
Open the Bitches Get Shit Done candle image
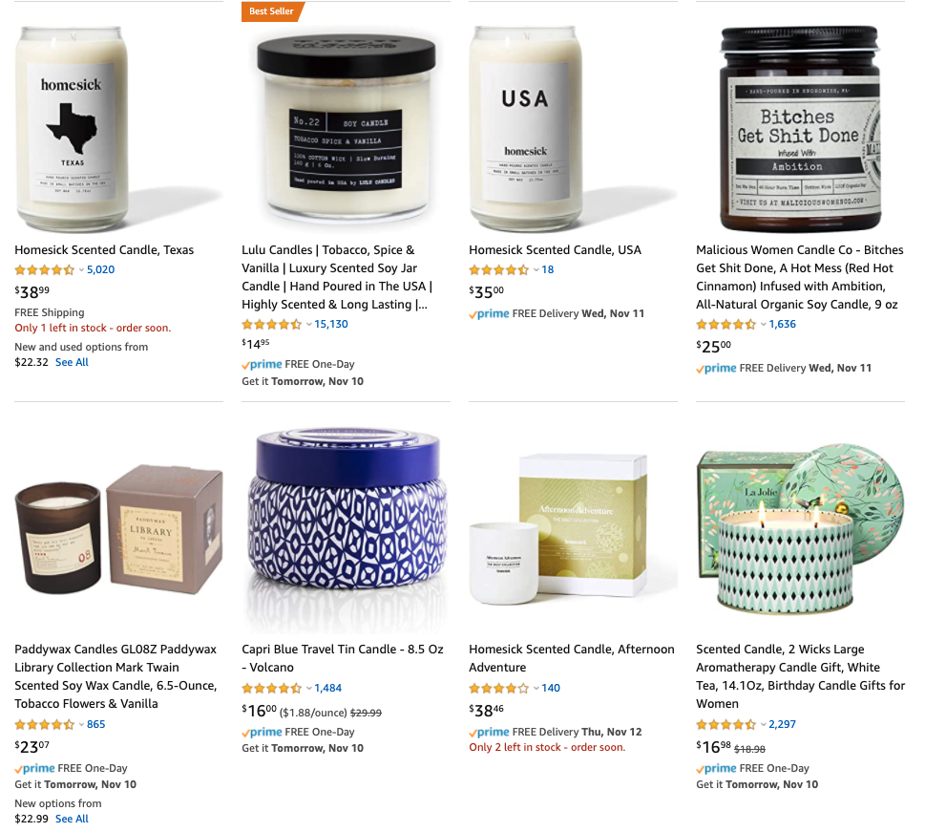800,128
